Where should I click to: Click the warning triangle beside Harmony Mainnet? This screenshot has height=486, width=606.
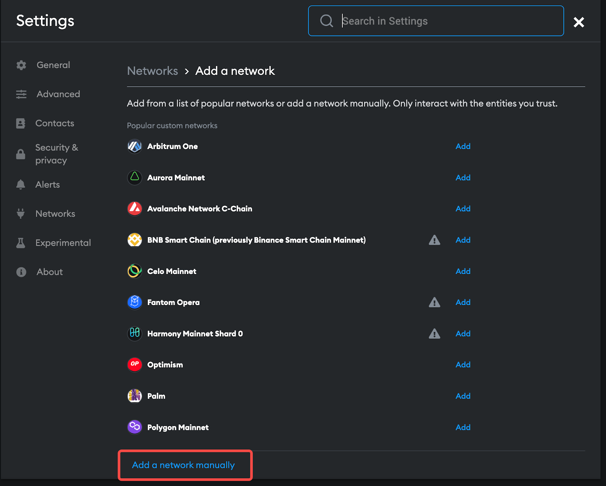tap(434, 333)
